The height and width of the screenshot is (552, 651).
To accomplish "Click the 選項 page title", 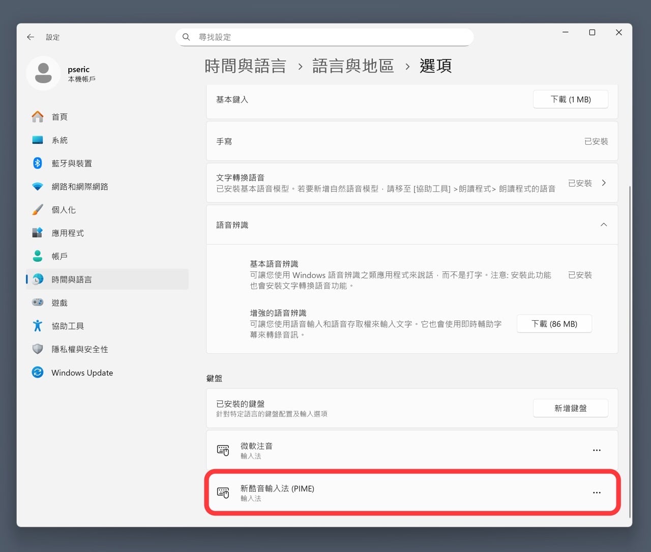I will pyautogui.click(x=436, y=66).
